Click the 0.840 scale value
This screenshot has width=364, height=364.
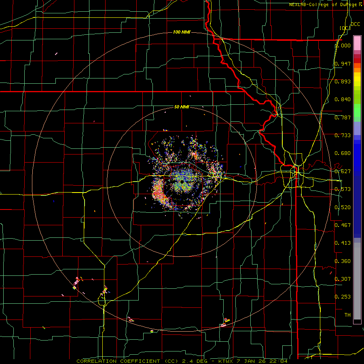343,99
